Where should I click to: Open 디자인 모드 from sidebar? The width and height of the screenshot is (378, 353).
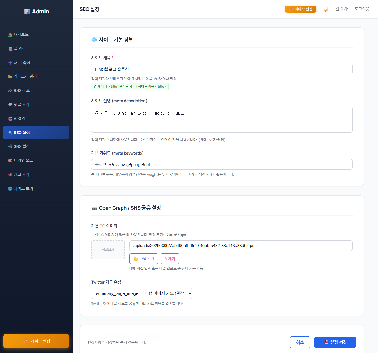point(23,160)
